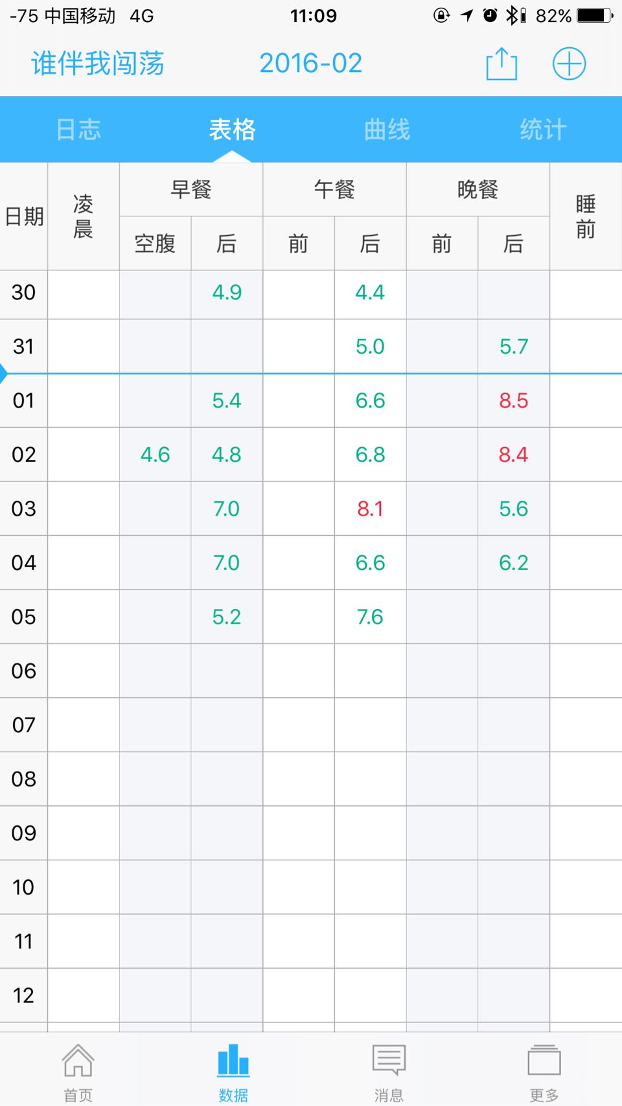Open the 2016-02 month selector

pyautogui.click(x=311, y=63)
